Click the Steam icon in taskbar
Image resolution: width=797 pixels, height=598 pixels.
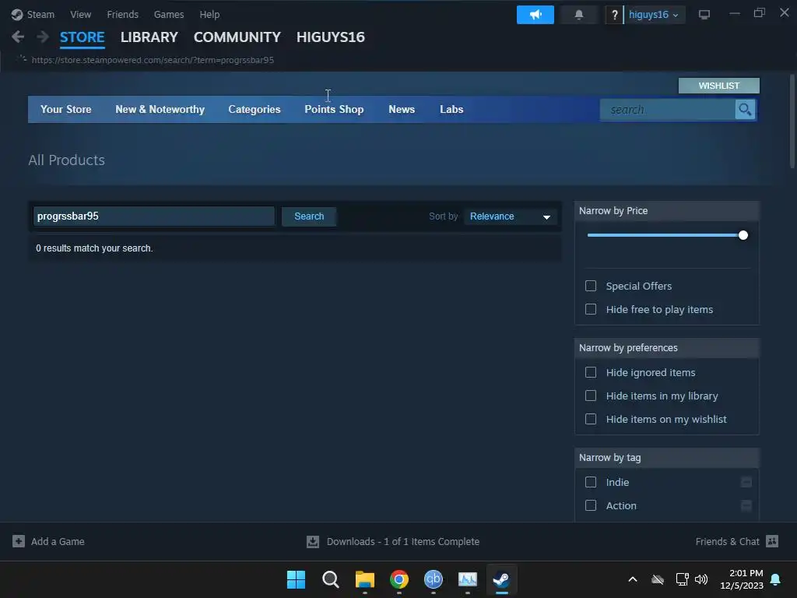[502, 579]
